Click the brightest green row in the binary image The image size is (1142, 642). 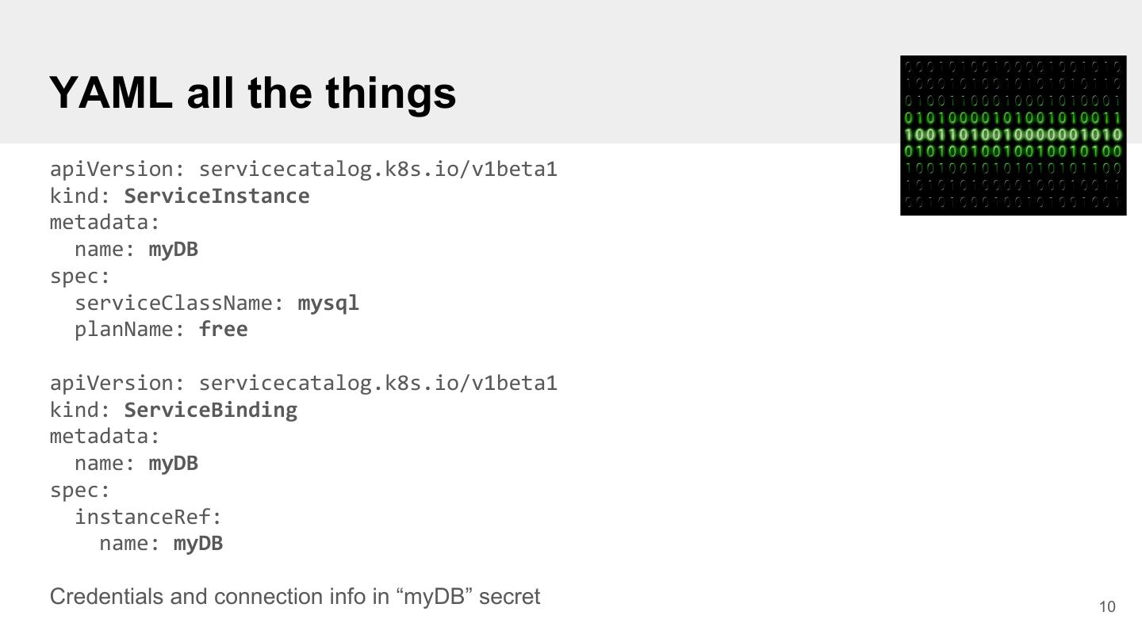1013,134
